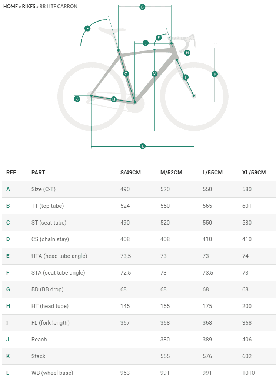Click the I fork length marker on diagram
This screenshot has width=276, height=380.
(x=186, y=77)
